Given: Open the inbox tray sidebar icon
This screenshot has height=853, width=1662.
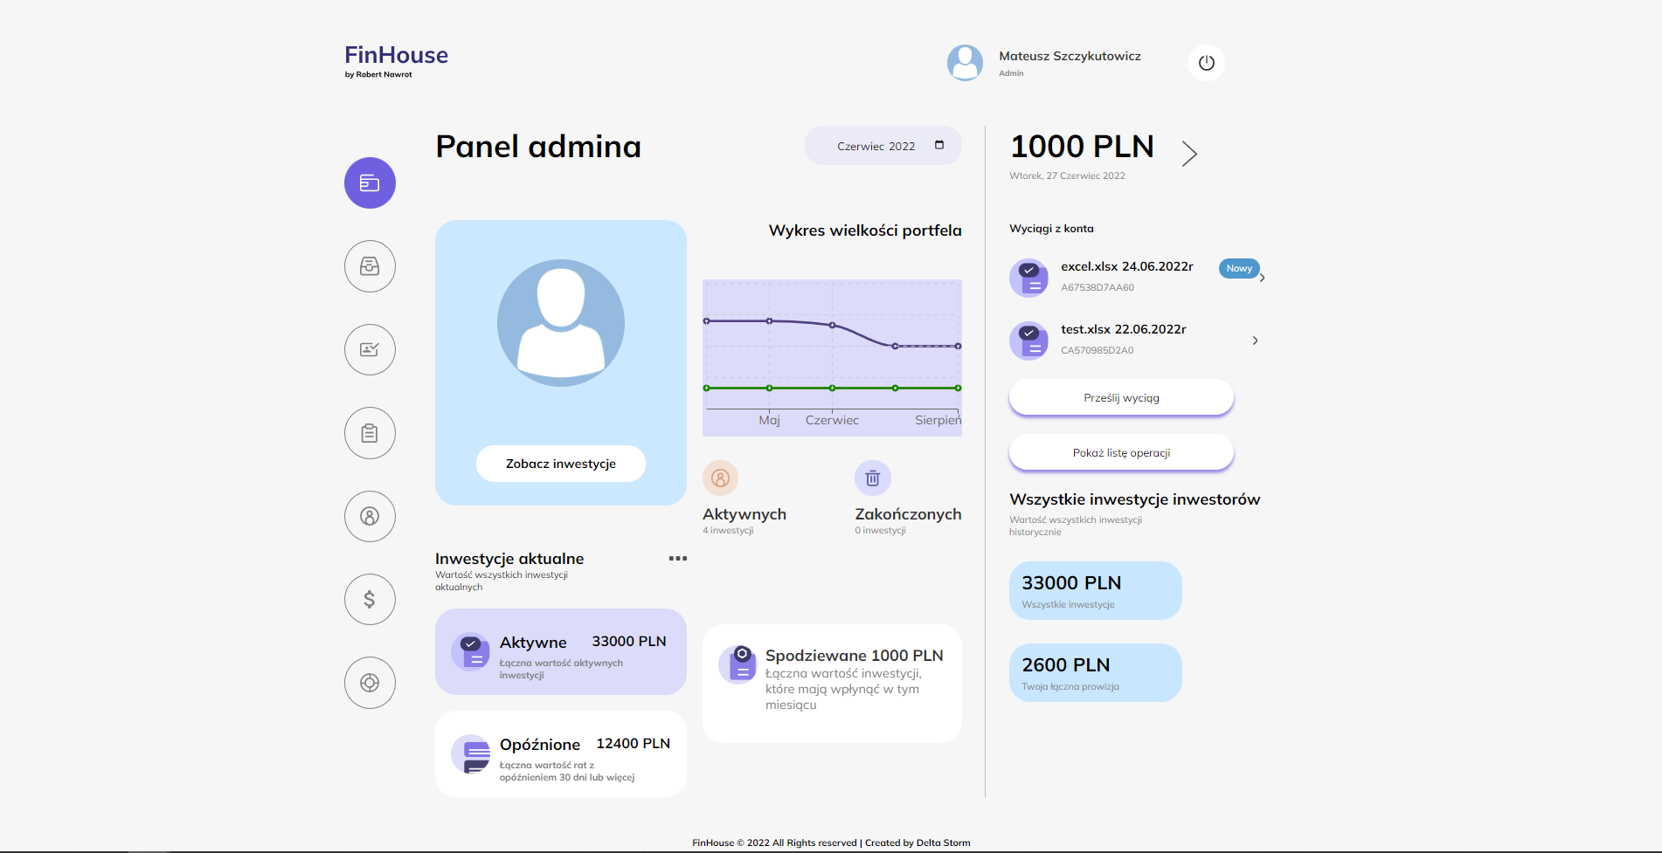Looking at the screenshot, I should point(370,266).
